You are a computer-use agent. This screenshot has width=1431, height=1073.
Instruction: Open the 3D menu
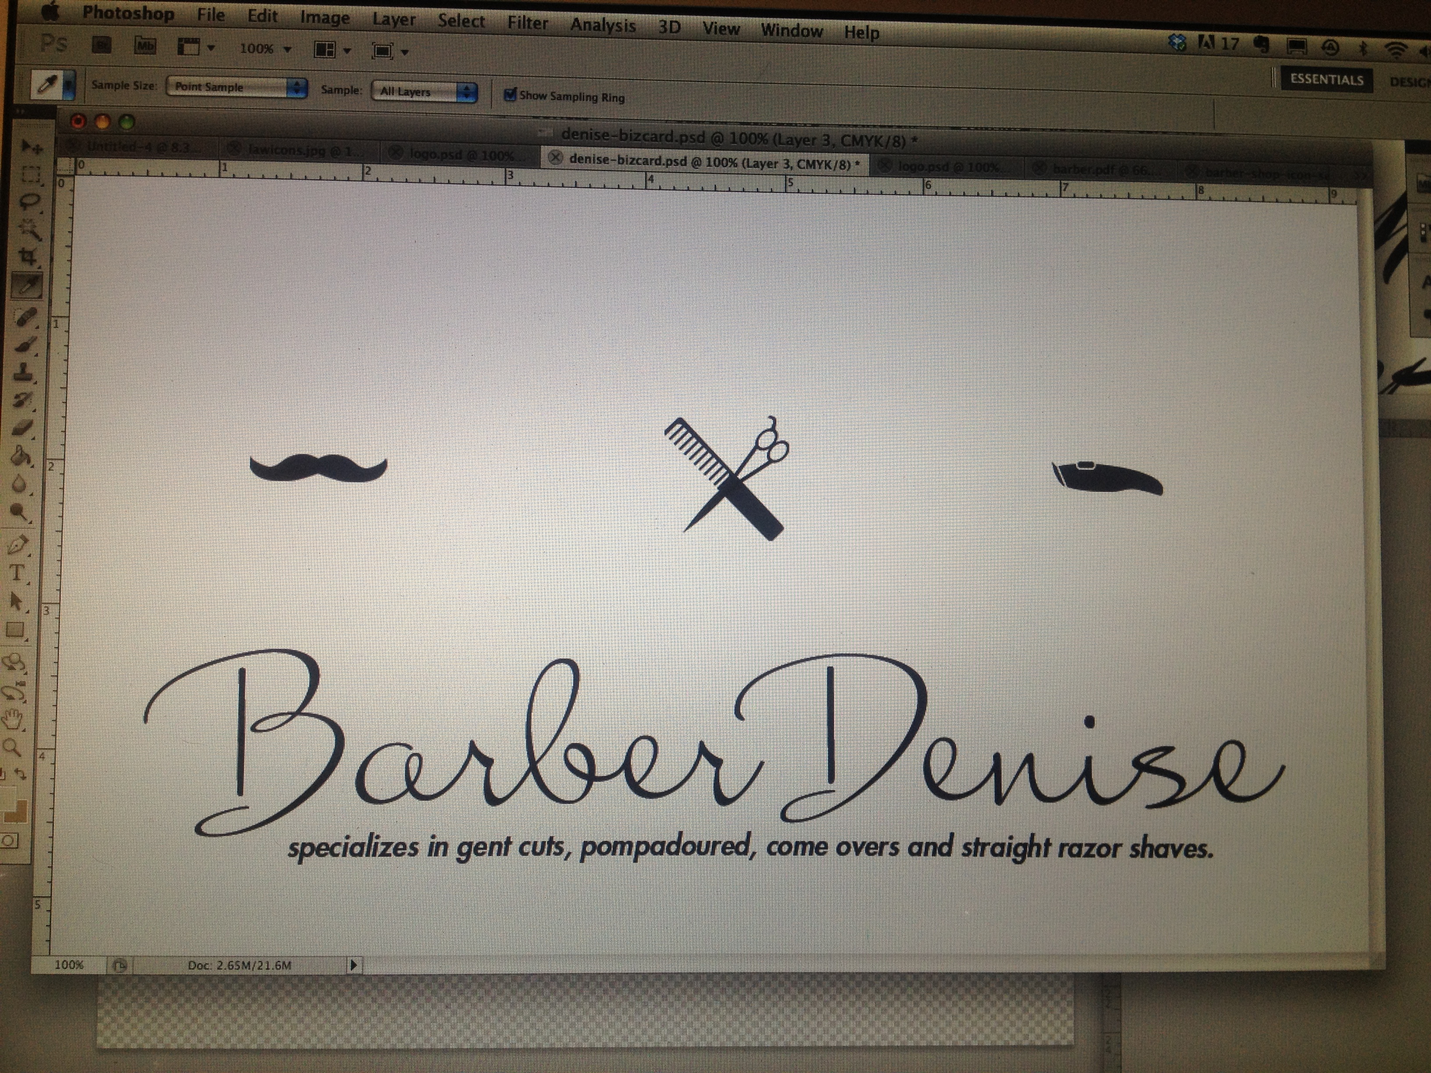click(669, 27)
